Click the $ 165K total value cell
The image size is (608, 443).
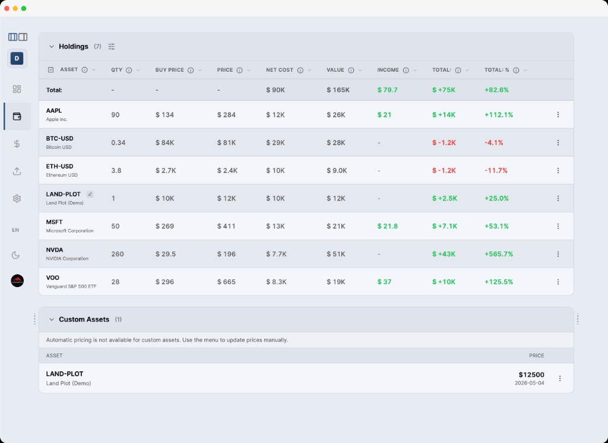pyautogui.click(x=338, y=90)
